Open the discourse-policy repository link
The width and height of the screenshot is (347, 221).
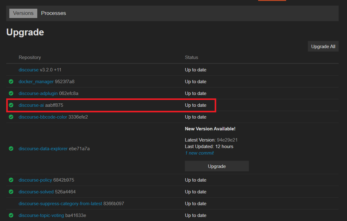coord(35,180)
